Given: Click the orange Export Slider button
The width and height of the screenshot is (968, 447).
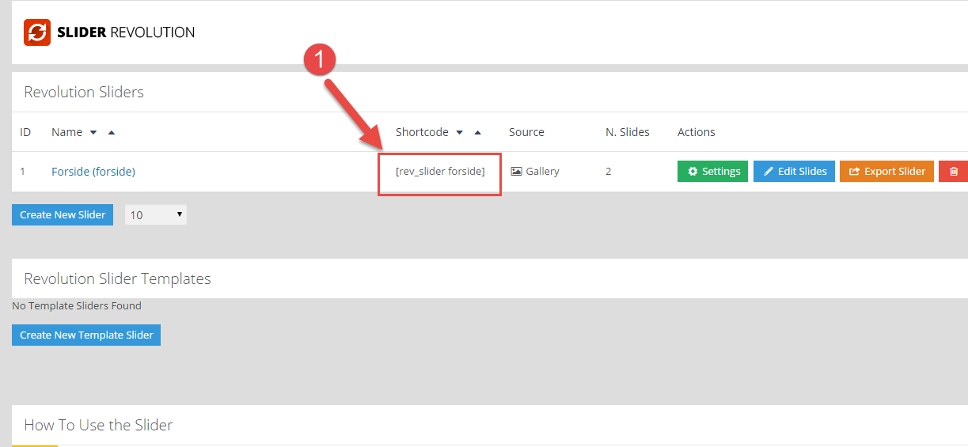Looking at the screenshot, I should coord(886,171).
